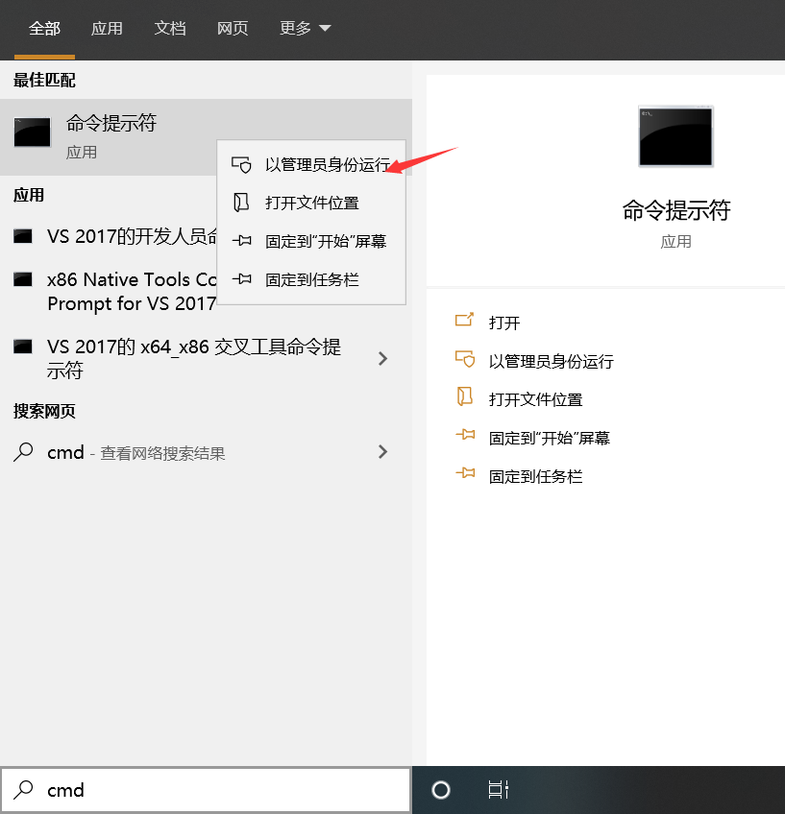The width and height of the screenshot is (785, 814).
Task: Open the 更多 dropdown menu
Action: 304,29
